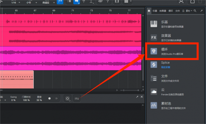This screenshot has width=206, height=124.
Task: Switch to the 效果器 browser tab
Action: click(x=163, y=11)
